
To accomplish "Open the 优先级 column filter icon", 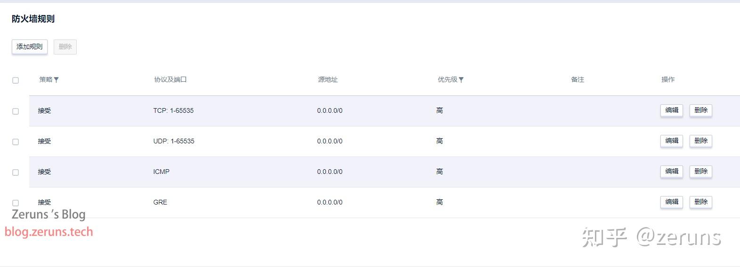I will [461, 80].
